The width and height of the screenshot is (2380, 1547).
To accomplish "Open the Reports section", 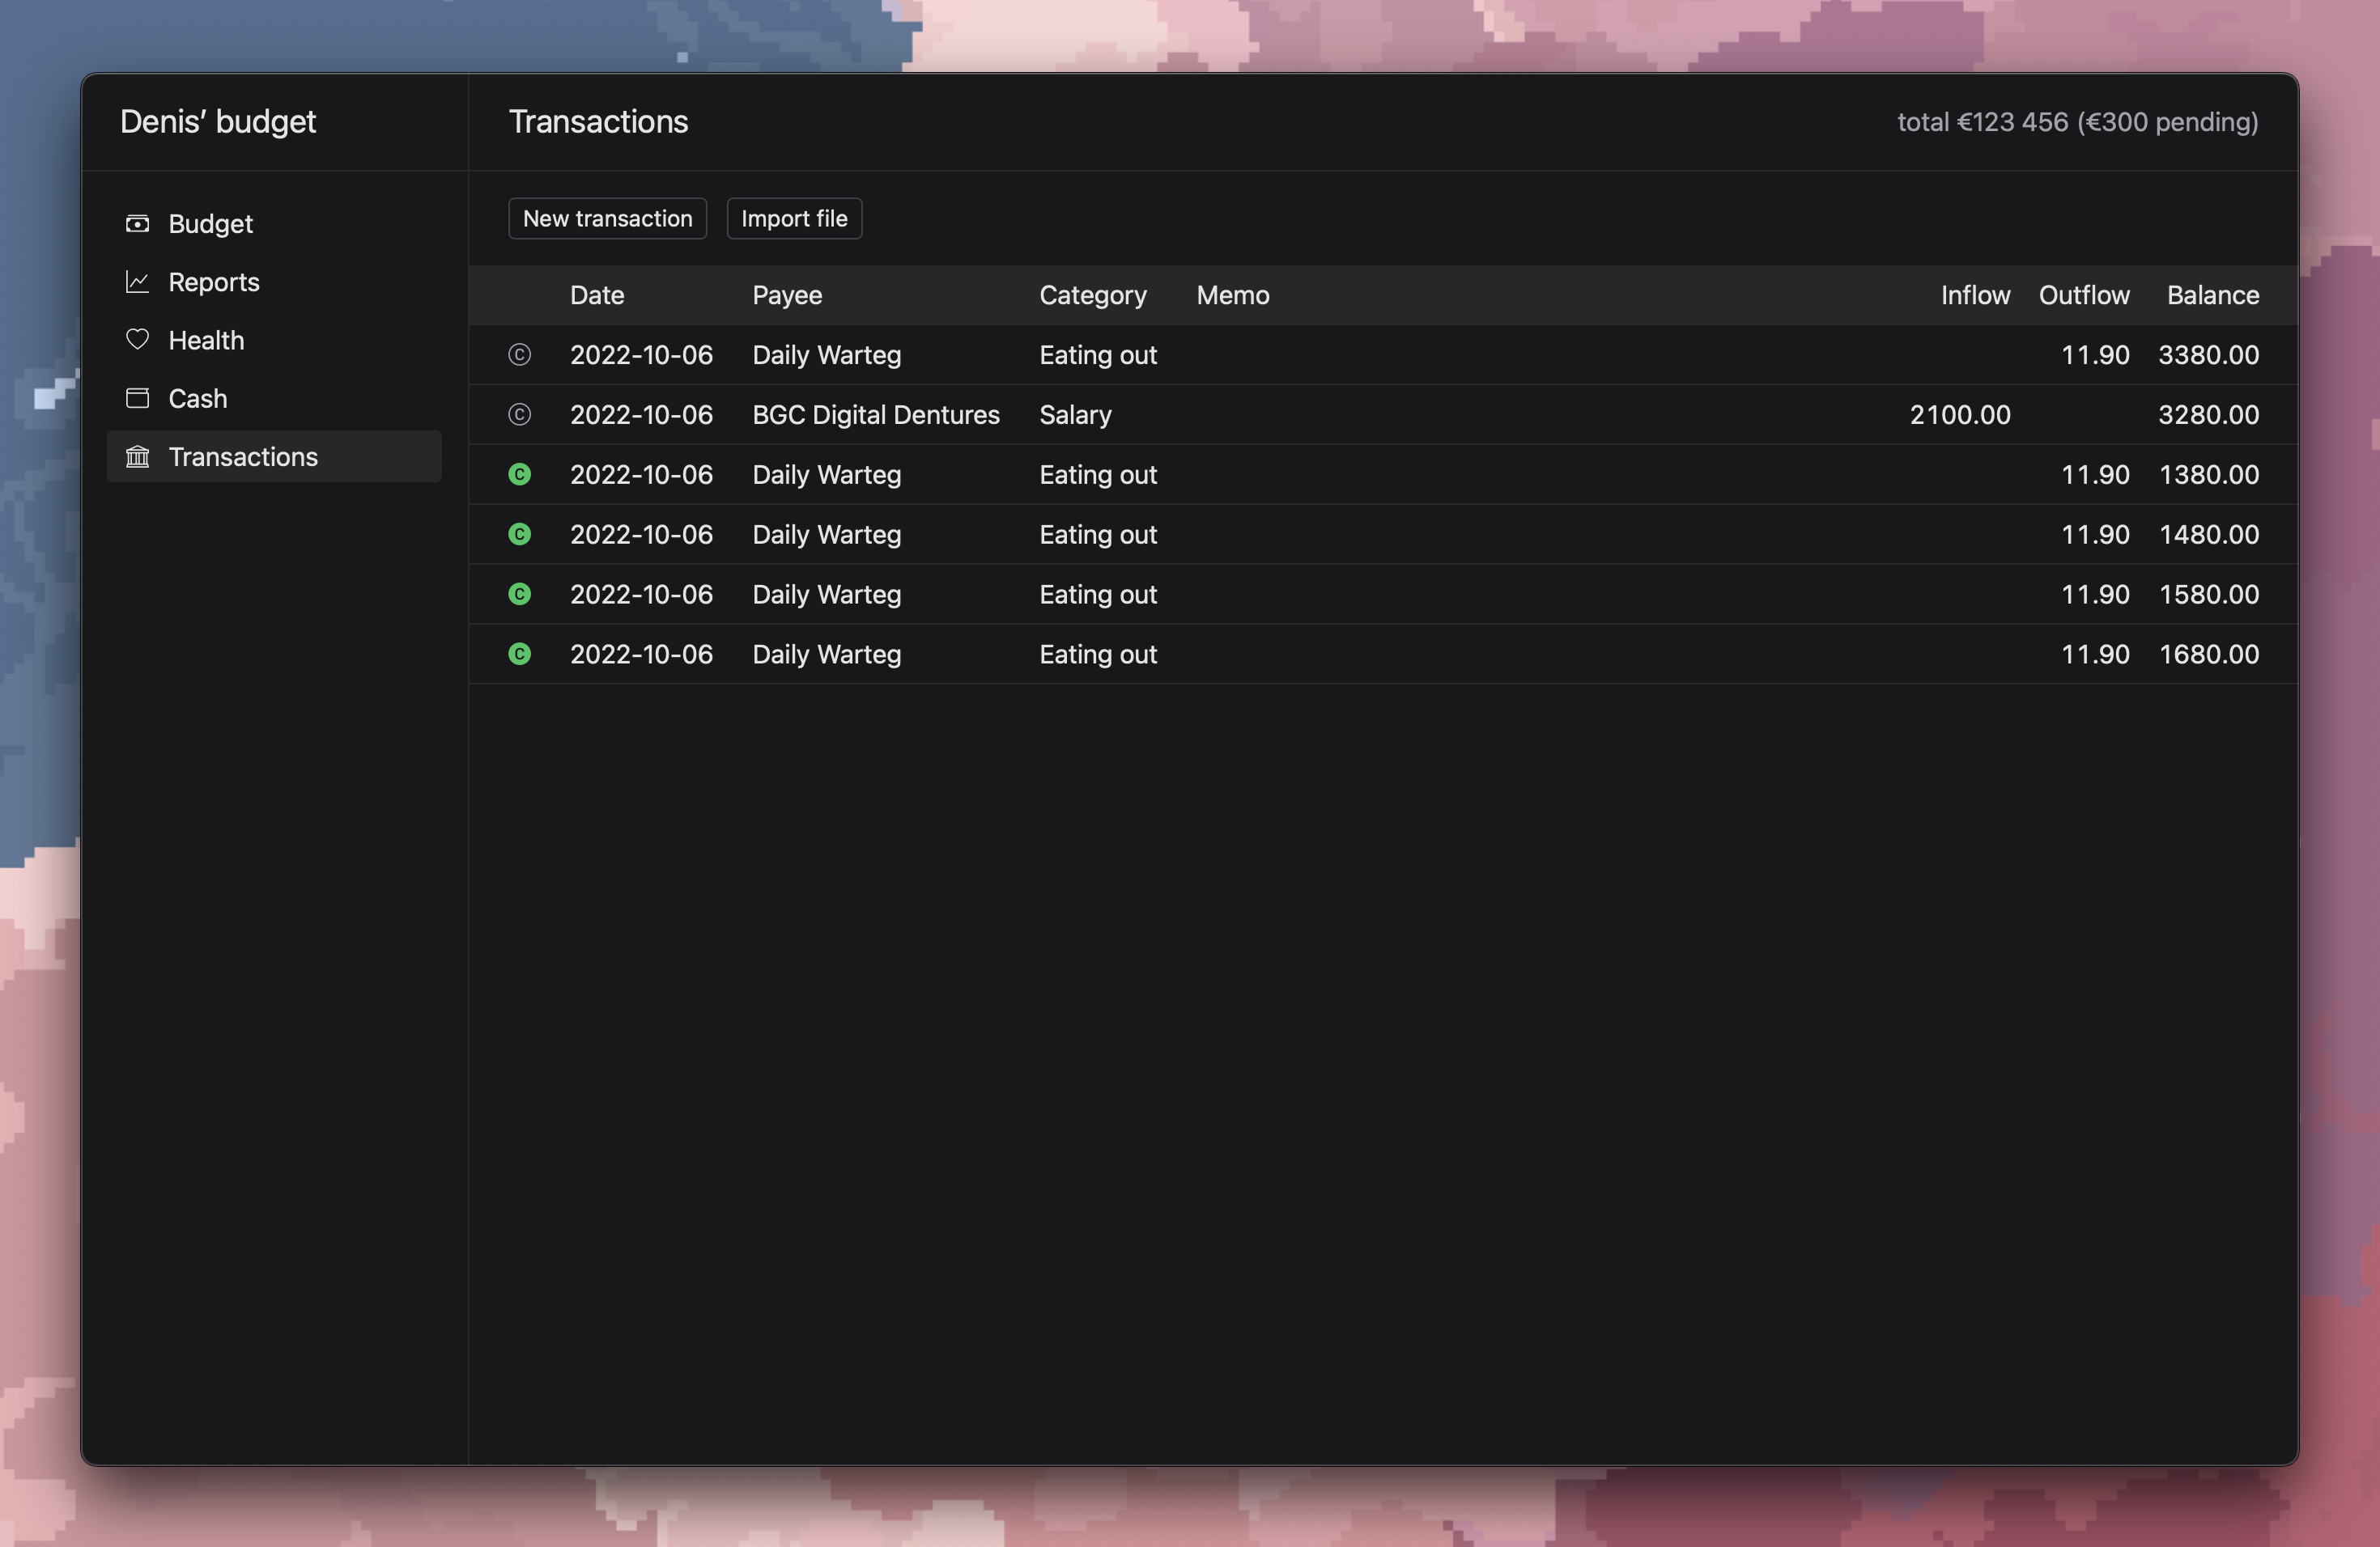I will [x=213, y=282].
